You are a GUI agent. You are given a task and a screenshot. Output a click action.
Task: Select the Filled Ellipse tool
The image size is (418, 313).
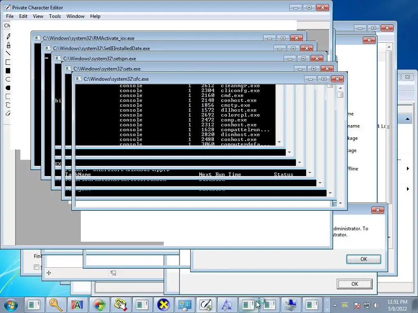point(8,88)
